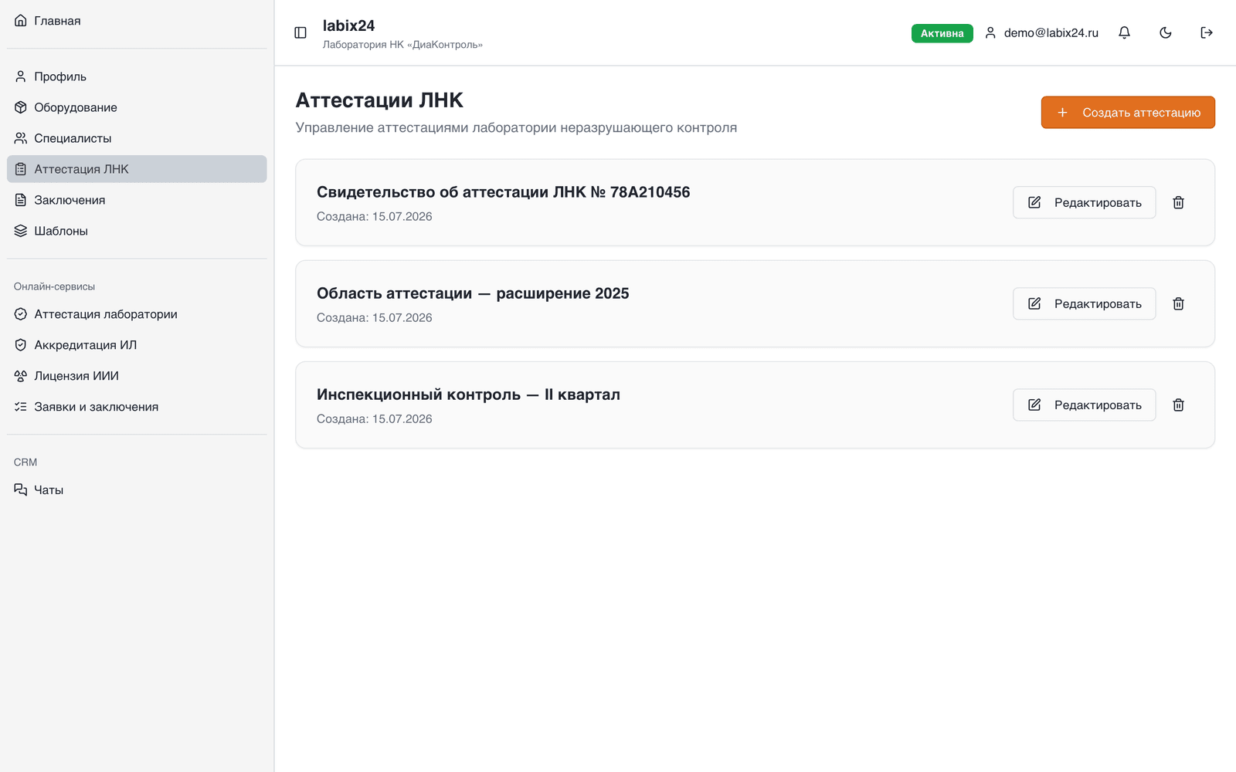1236x772 pixels.
Task: Click Область аттестации — расширение 2025 title
Action: point(473,293)
